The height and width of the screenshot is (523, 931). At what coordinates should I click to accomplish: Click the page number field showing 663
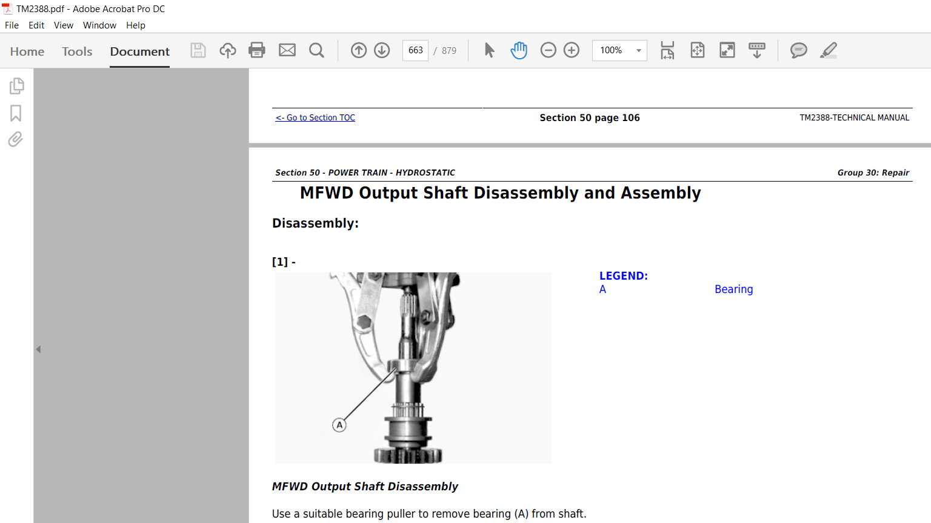pyautogui.click(x=416, y=50)
